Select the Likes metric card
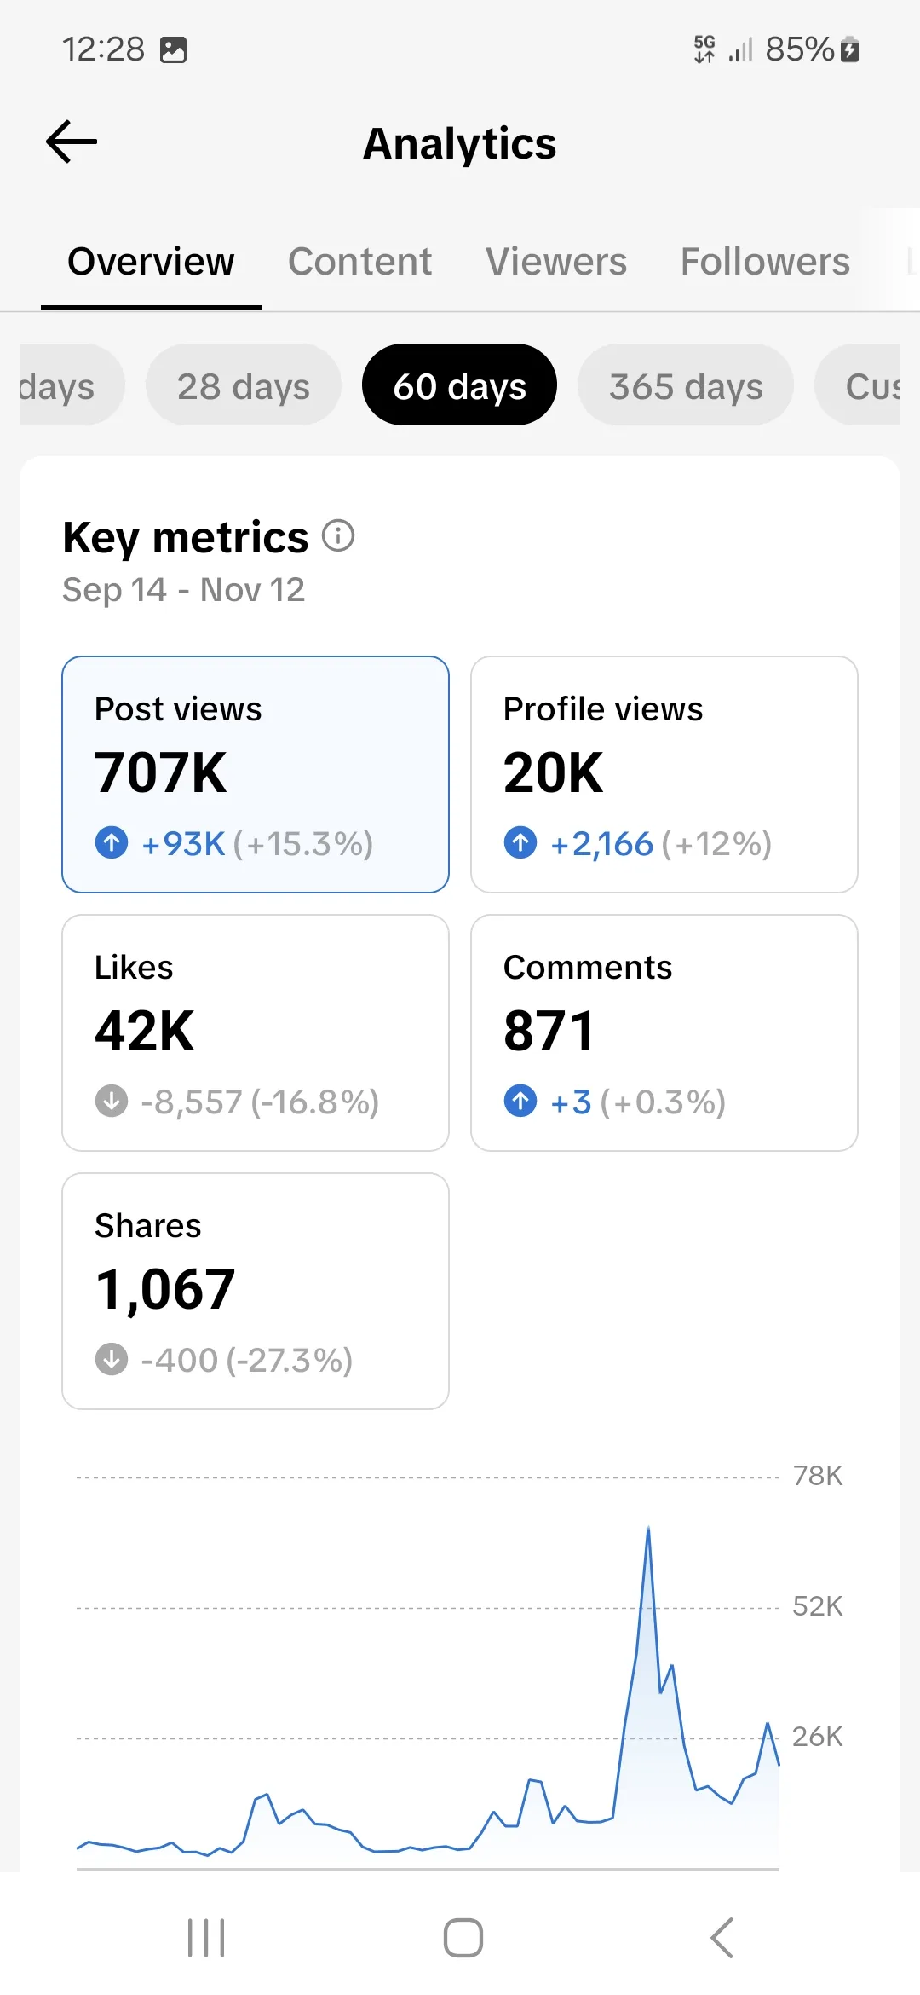This screenshot has width=920, height=1995. pos(256,1032)
